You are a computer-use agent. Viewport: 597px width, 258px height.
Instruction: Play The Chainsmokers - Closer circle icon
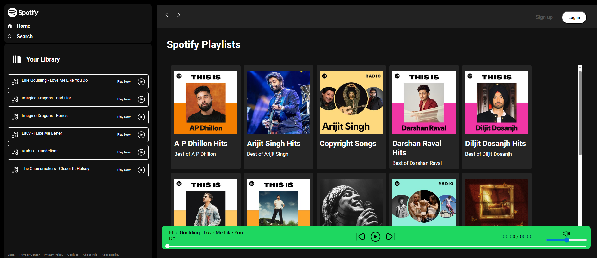(141, 170)
